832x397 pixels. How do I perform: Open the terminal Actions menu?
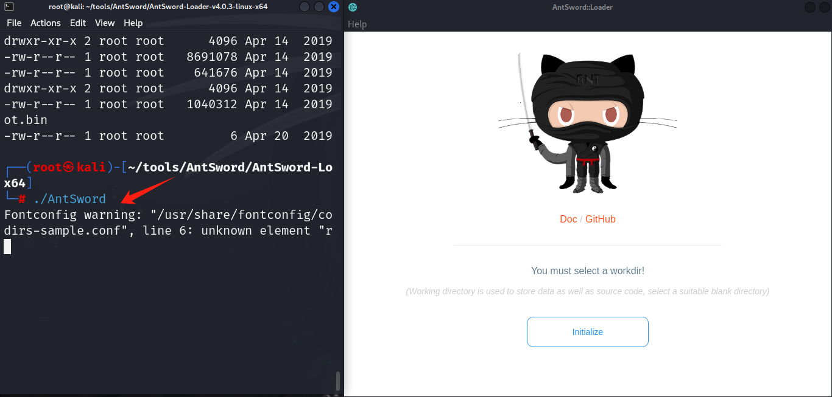click(46, 22)
